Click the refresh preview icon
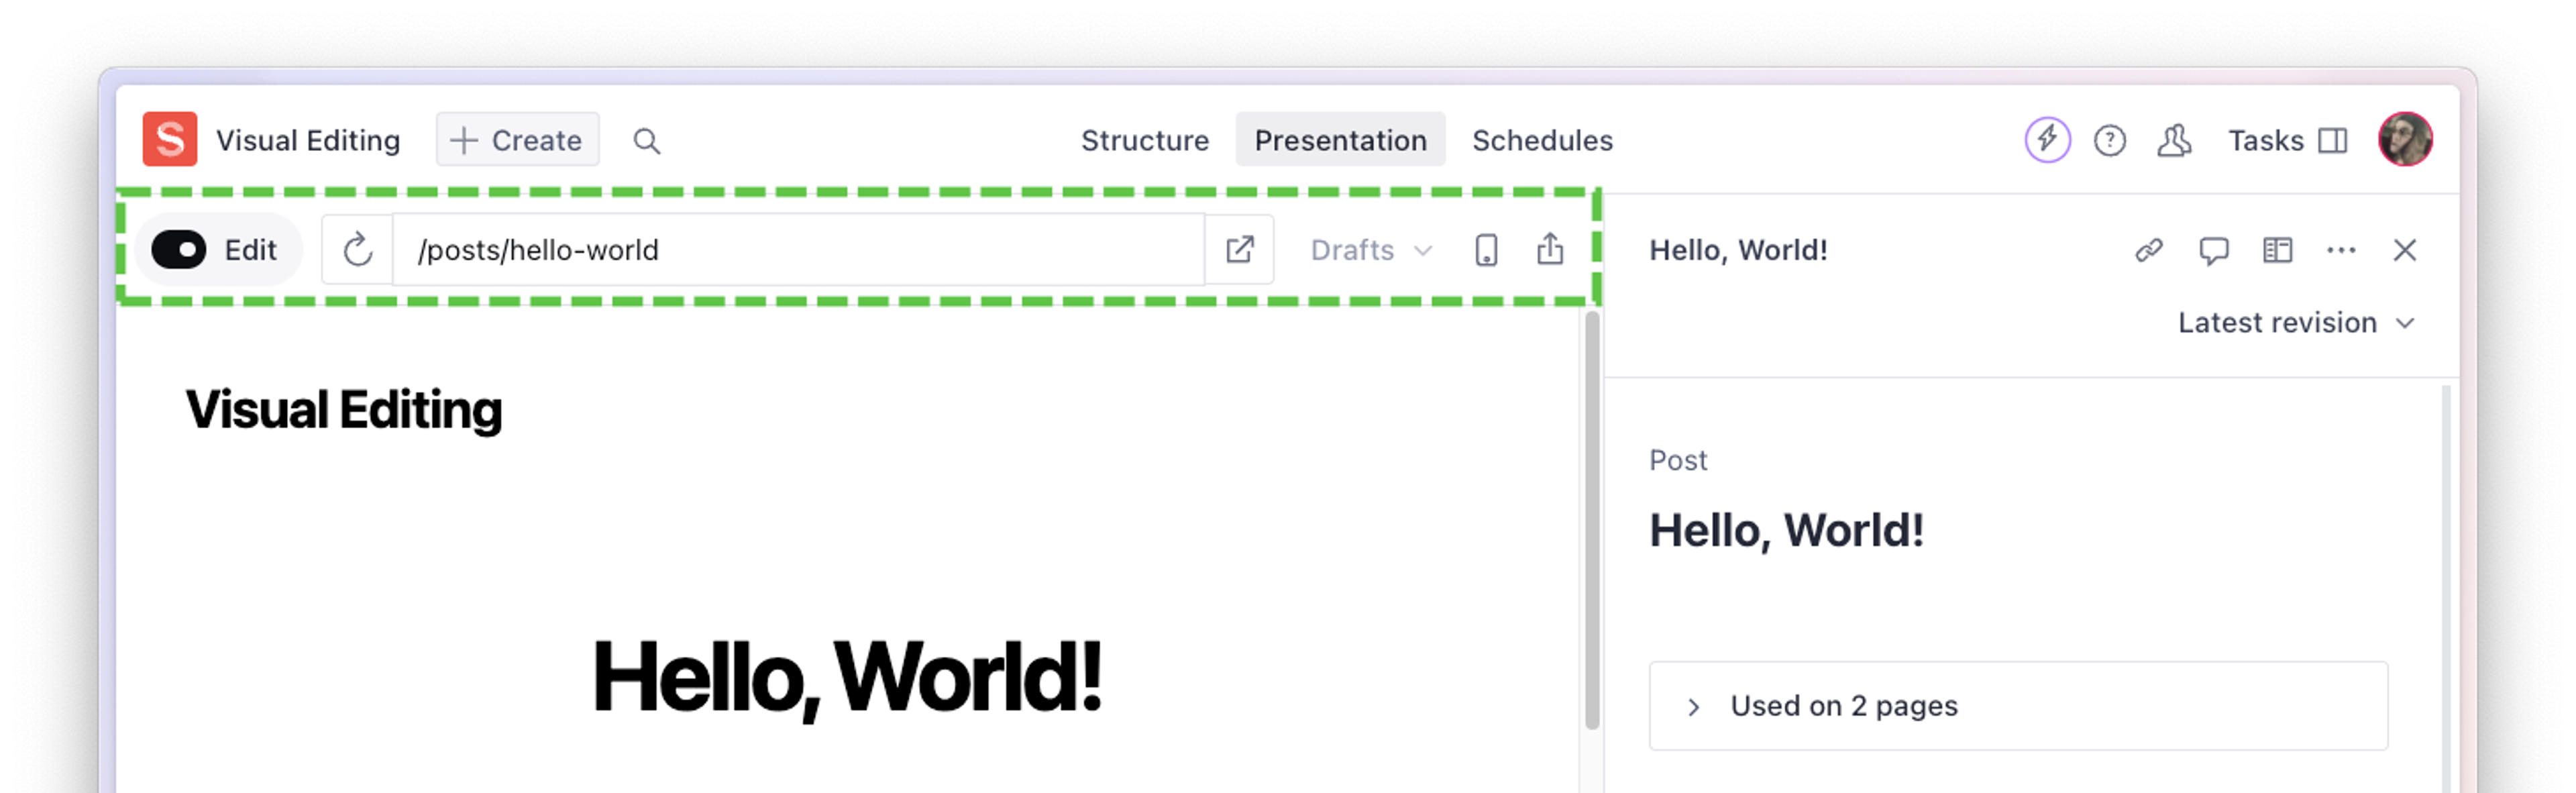 click(x=357, y=250)
